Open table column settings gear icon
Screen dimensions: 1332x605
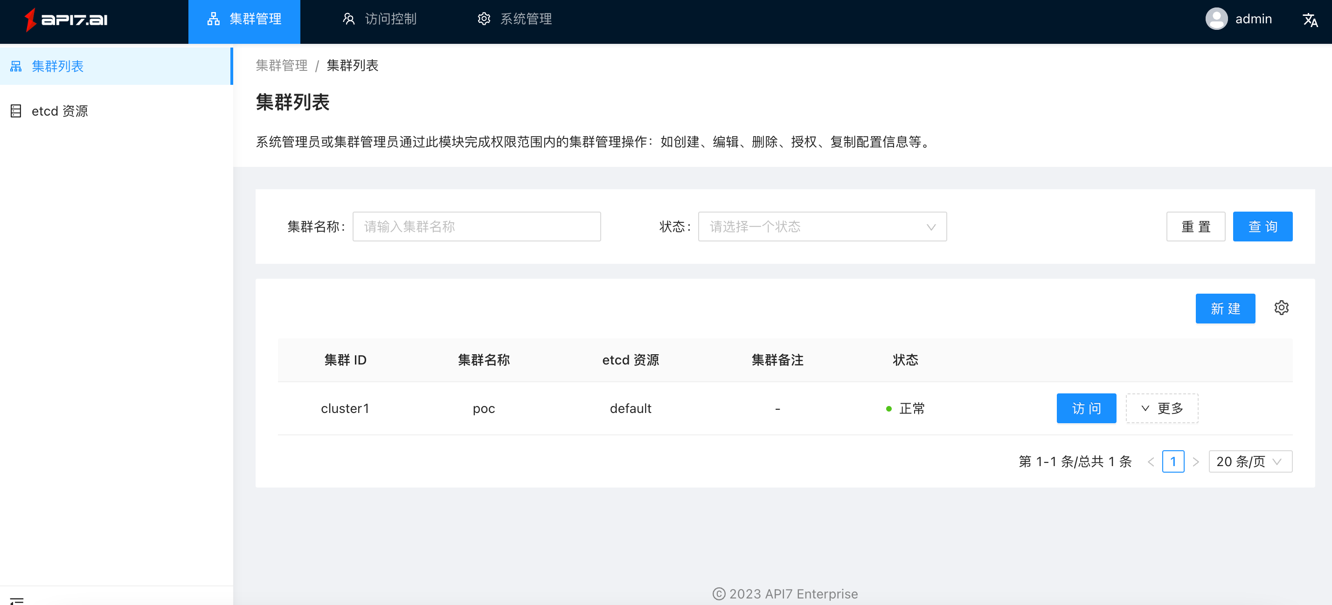1281,308
